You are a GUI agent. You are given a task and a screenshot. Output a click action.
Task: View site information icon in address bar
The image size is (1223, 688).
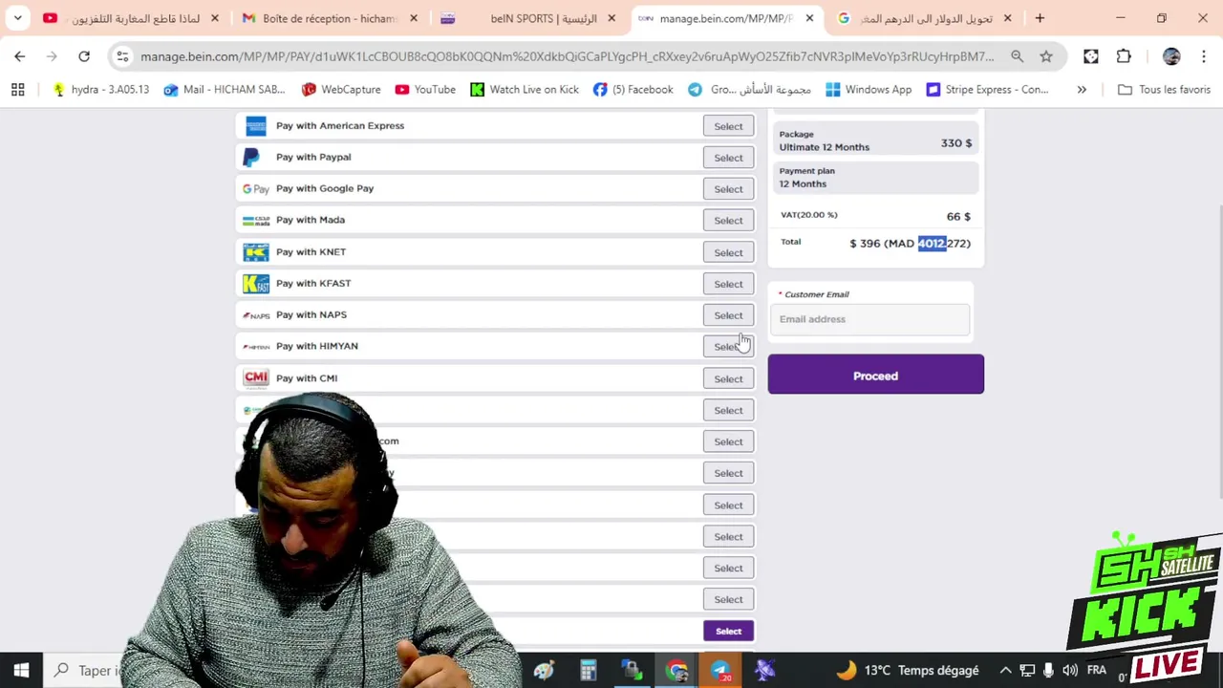[122, 56]
